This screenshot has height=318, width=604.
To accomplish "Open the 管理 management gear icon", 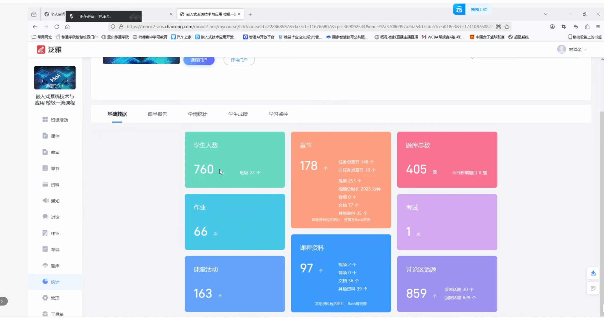I will coord(45,298).
